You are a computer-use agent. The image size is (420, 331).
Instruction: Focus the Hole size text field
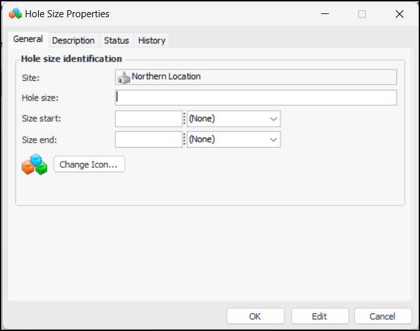pos(256,97)
